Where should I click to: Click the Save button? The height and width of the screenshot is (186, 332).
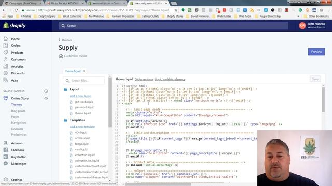[315, 79]
